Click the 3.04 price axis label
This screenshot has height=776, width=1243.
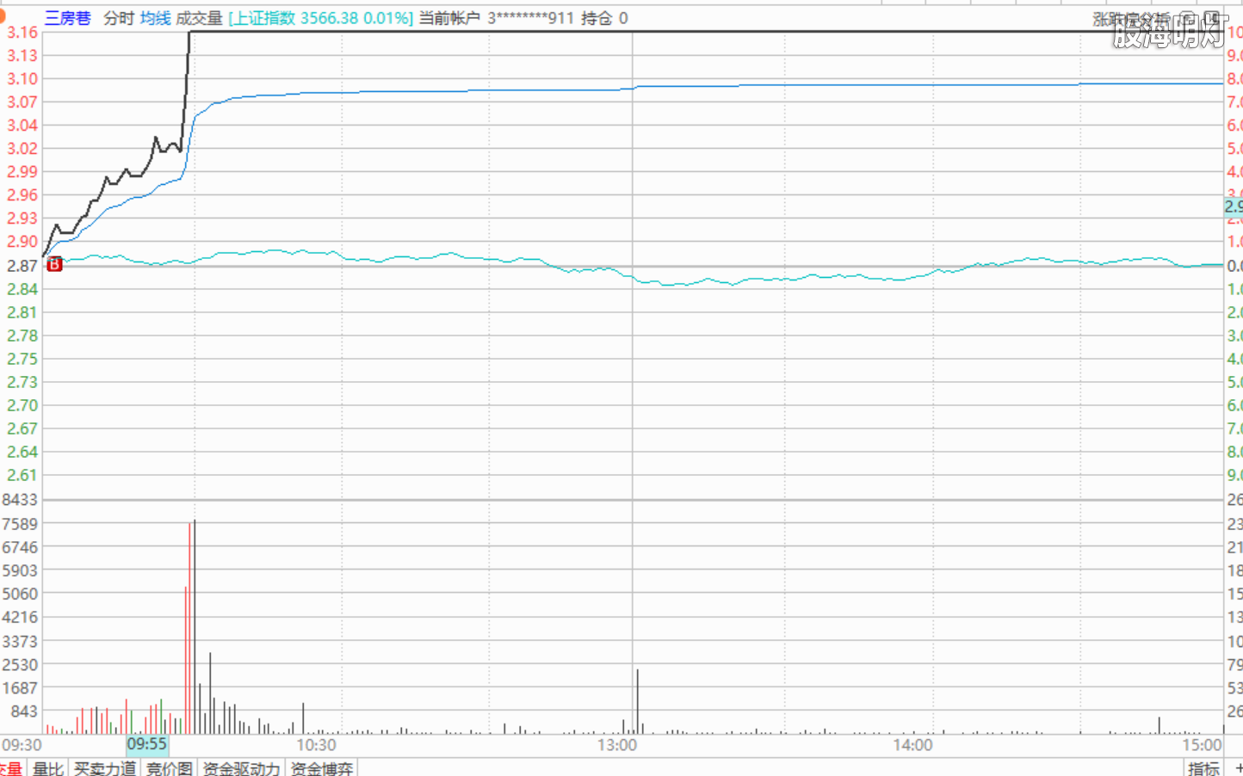[22, 125]
